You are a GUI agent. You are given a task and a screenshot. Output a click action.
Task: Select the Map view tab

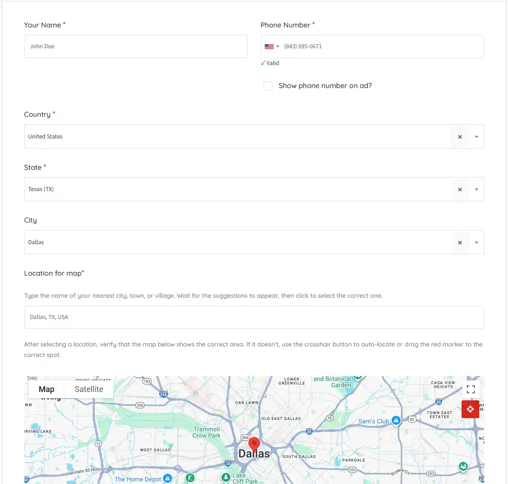46,389
